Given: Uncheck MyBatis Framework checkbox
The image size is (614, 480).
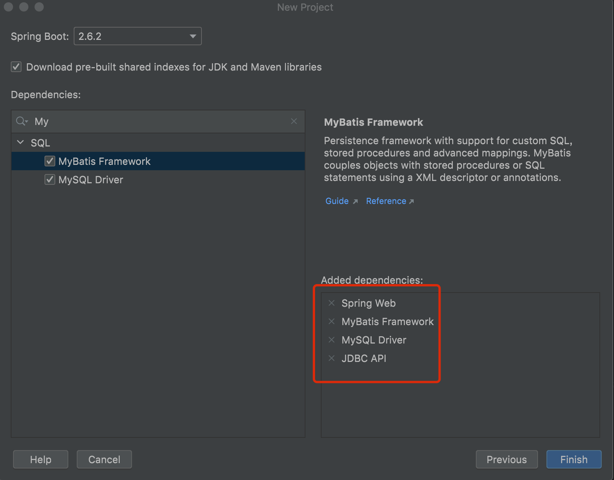Looking at the screenshot, I should pos(50,161).
